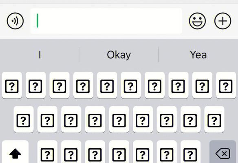The height and width of the screenshot is (163, 238).
Task: Tap the fifth key in the middle keyboard row
Action: [119, 119]
